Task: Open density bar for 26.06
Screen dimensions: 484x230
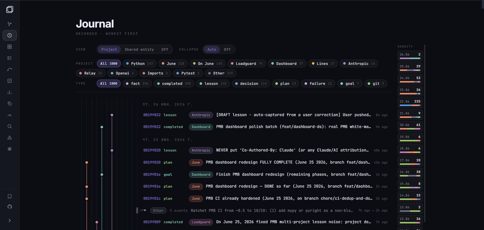Action: pos(410,56)
